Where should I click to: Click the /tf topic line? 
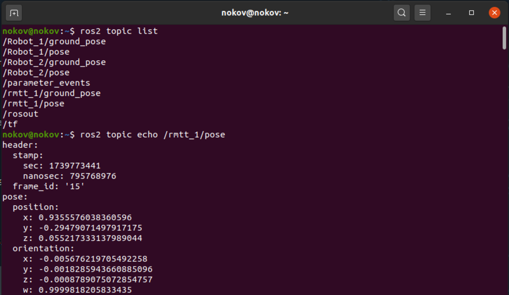click(10, 124)
